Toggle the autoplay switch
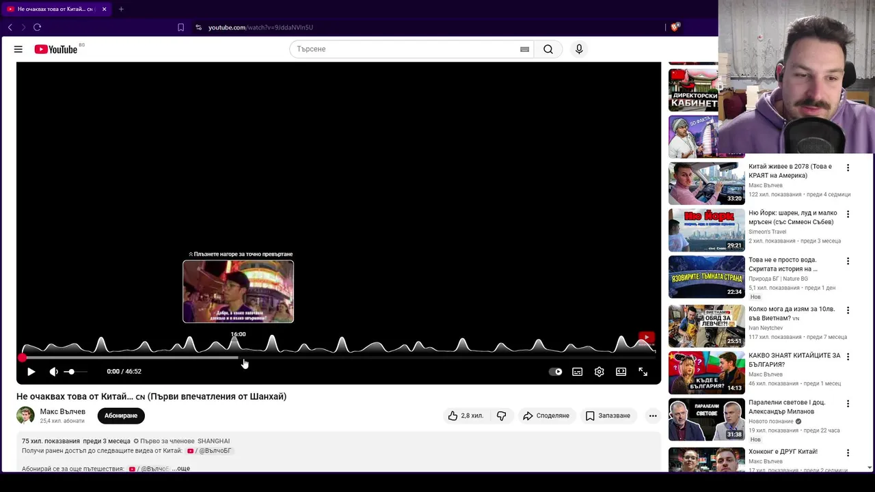875x492 pixels. click(x=556, y=372)
